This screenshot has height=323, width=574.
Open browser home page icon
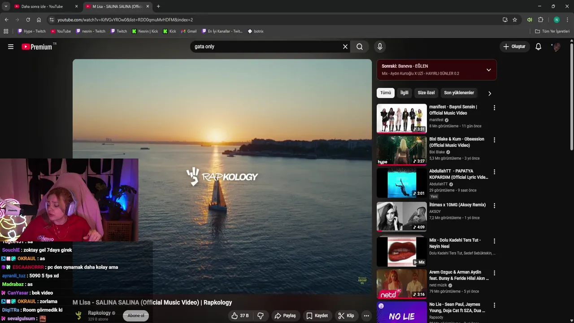click(x=39, y=20)
